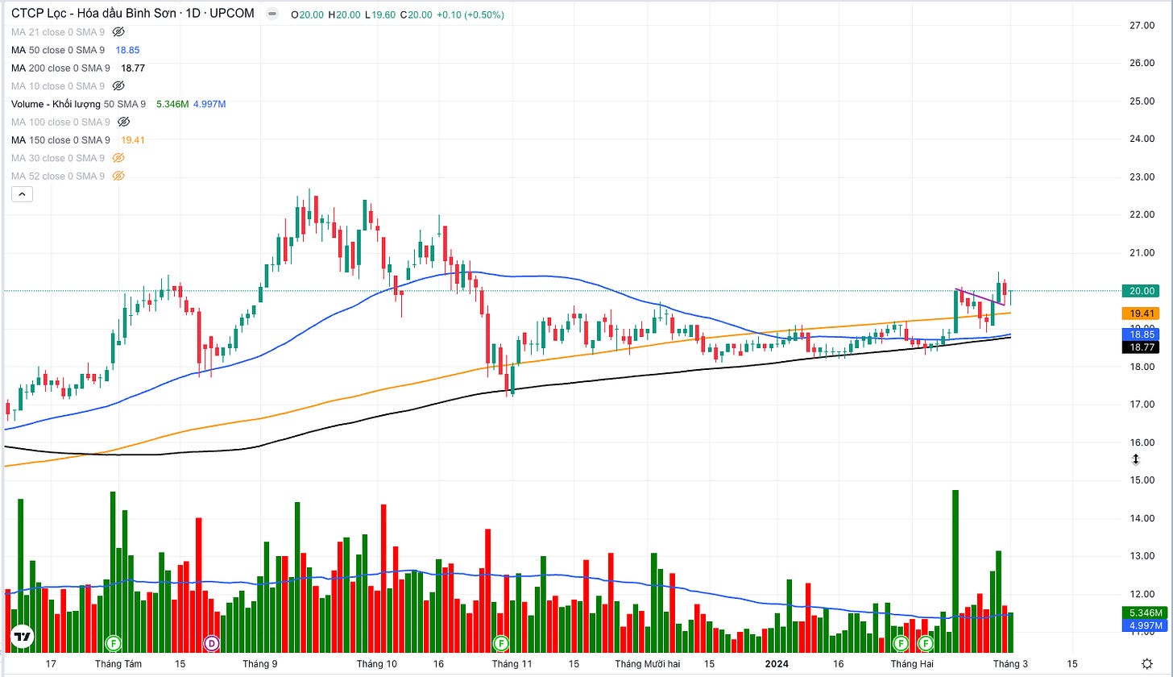Select the dimmed MA 52 close legend row
Viewport: 1173px width, 677px height.
click(x=58, y=177)
